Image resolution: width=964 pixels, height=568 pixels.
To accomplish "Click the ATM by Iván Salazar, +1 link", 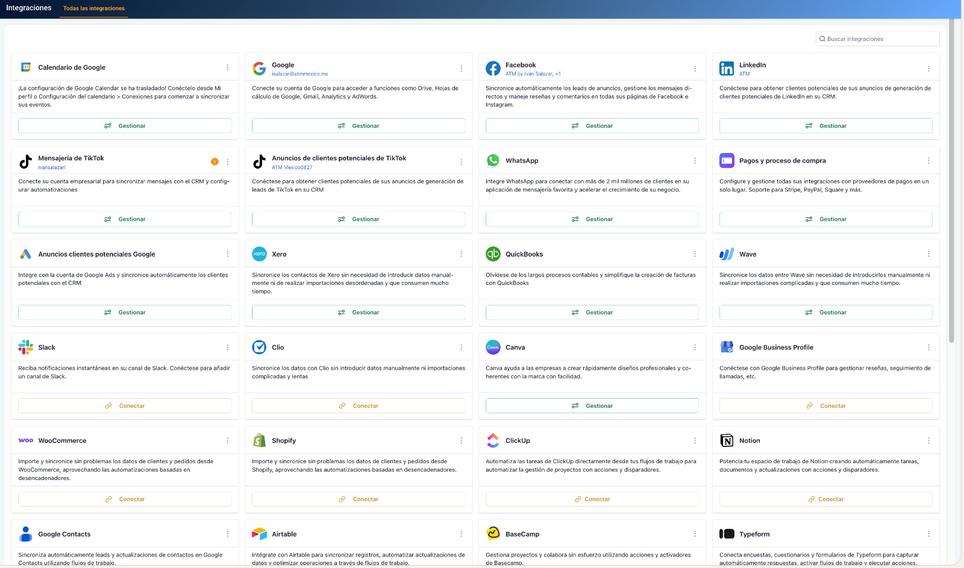I will coord(533,74).
